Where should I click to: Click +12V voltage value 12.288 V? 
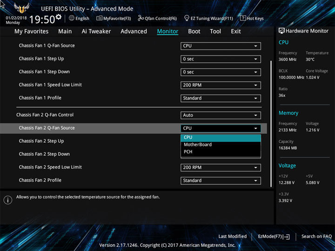(287, 183)
